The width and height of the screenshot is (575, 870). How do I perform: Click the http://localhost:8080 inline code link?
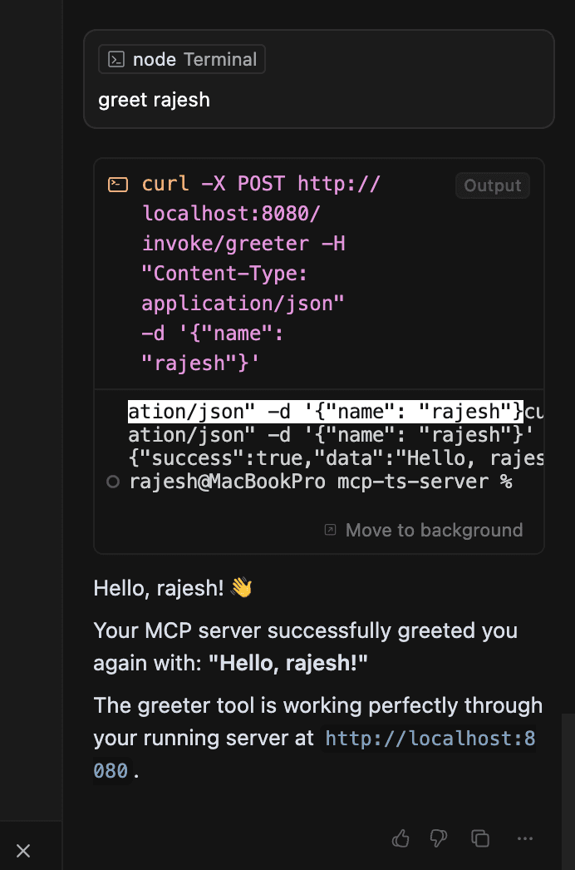click(x=428, y=738)
